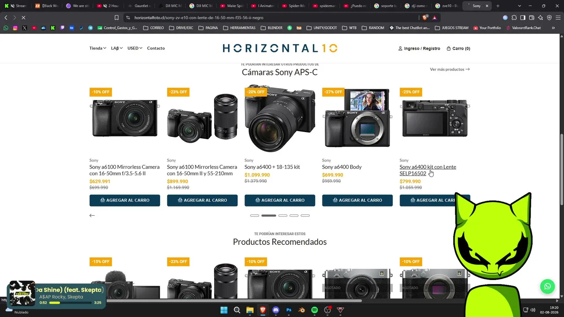Open the 'Sony a6400 kit con Lente SELP16502' link
This screenshot has width=564, height=317.
(428, 170)
